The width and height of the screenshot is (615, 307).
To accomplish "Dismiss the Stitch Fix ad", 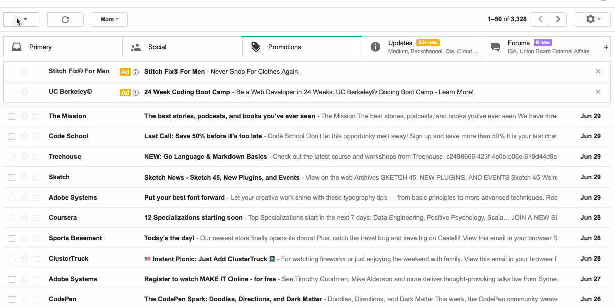I will (598, 71).
